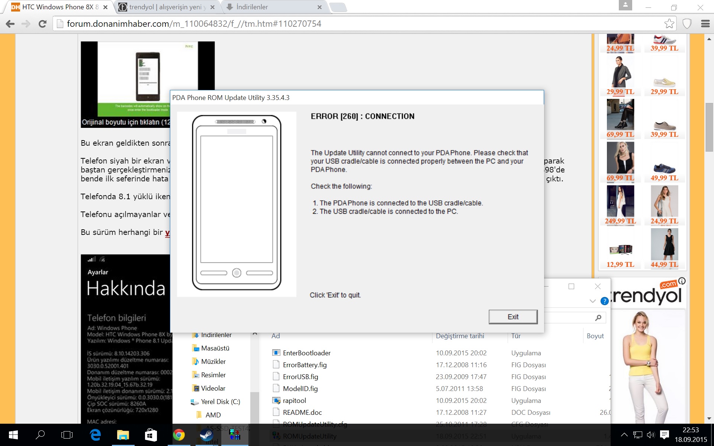Sort Explorer by Boyut column
This screenshot has height=446, width=714.
(x=595, y=336)
